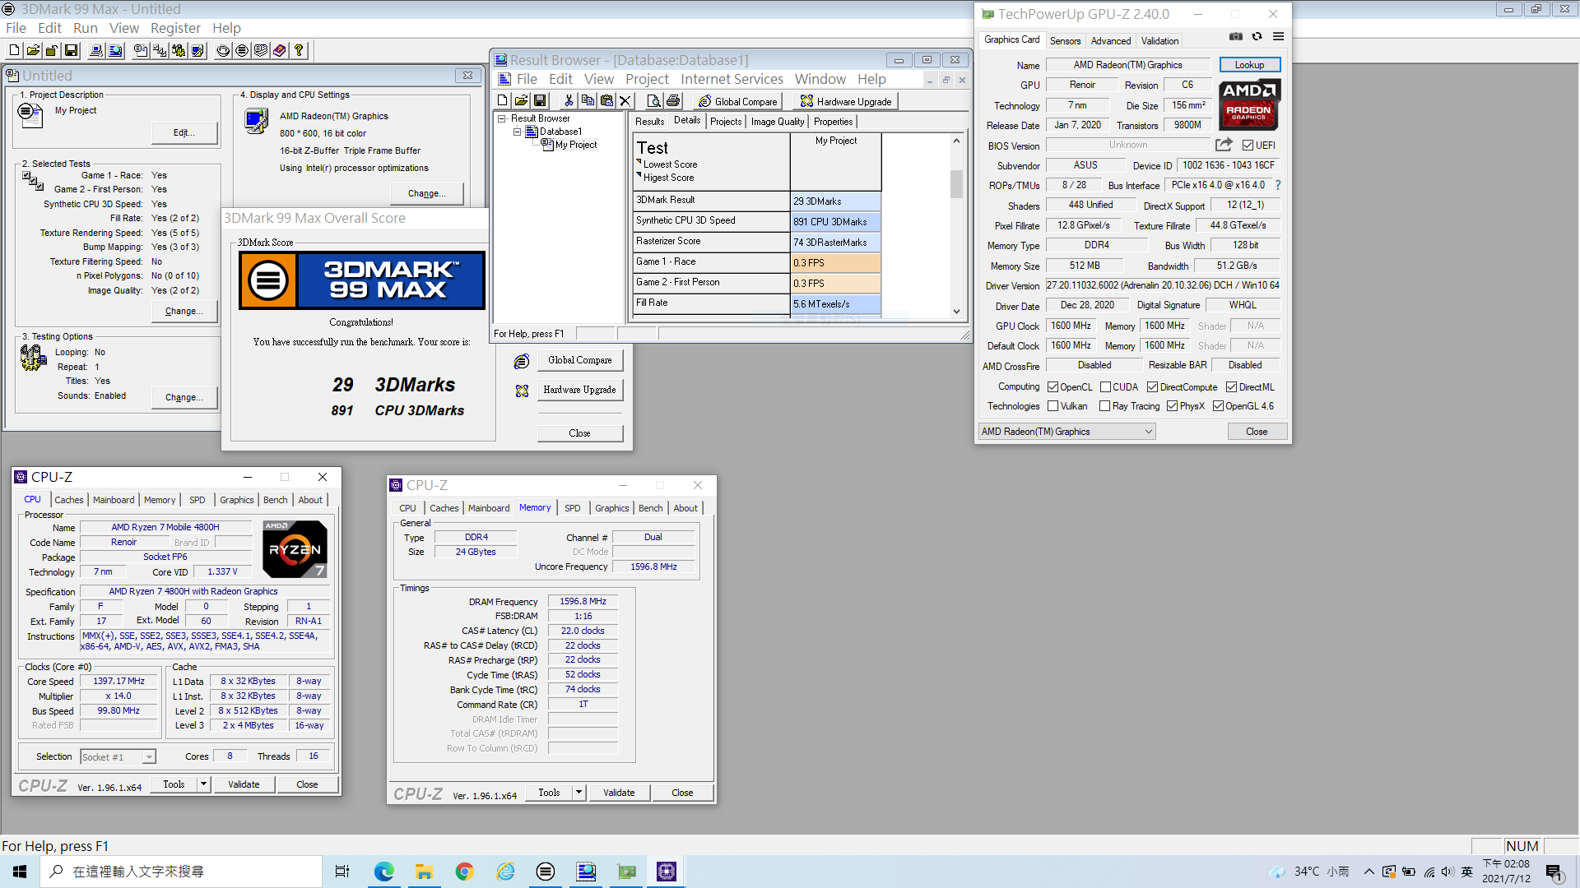Open the Socket #1 selection dropdown
This screenshot has height=888, width=1580.
coord(118,757)
